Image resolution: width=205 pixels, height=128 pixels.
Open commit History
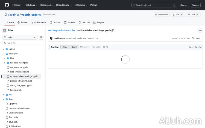(x=196, y=38)
